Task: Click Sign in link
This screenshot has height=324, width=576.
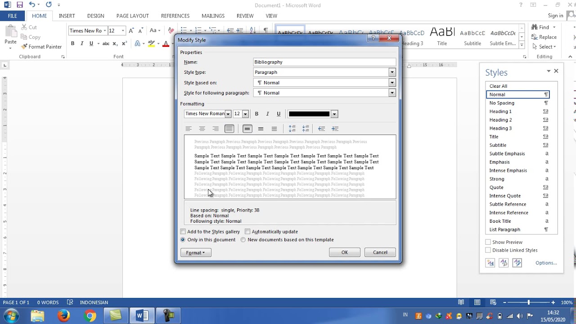Action: [555, 16]
